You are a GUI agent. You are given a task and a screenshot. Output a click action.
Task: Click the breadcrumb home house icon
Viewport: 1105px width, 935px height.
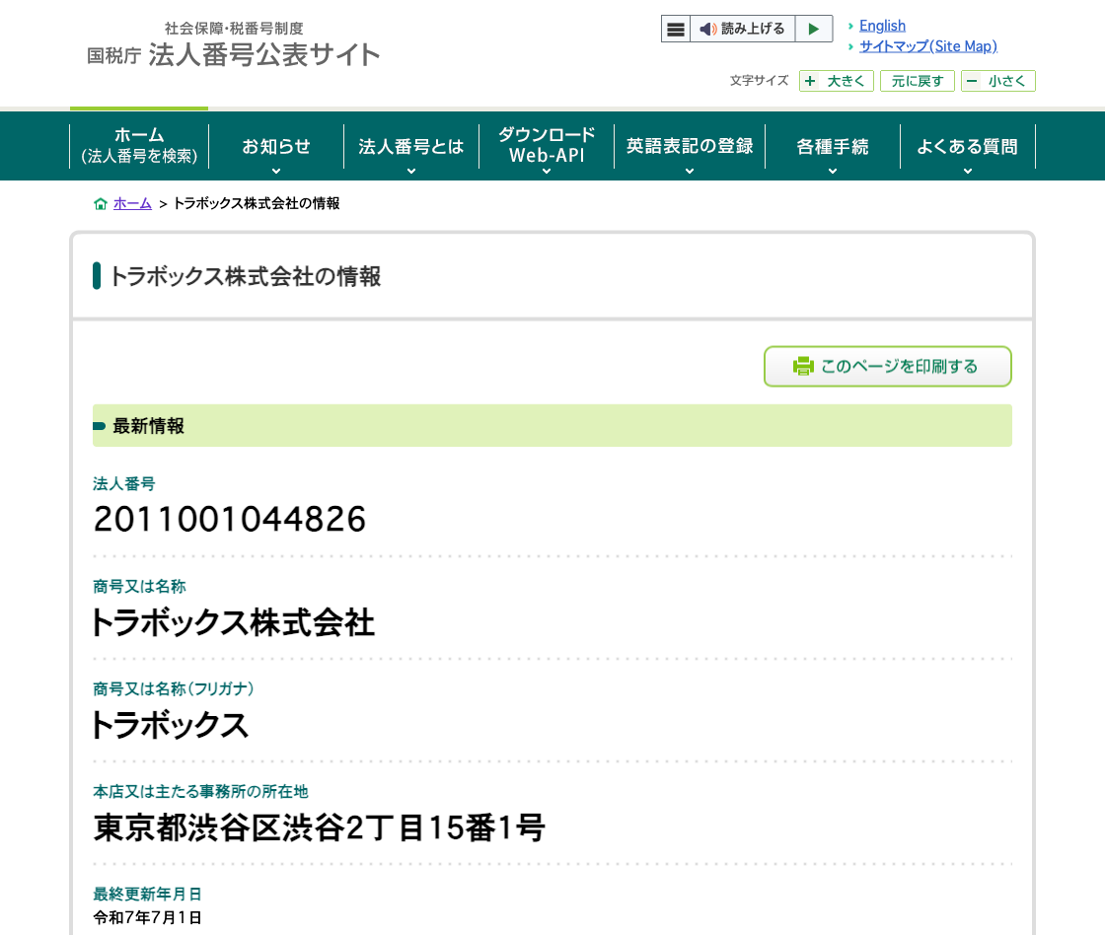[x=100, y=203]
